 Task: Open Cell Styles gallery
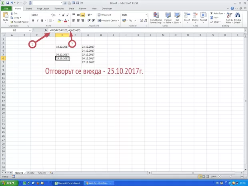[x=177, y=18]
